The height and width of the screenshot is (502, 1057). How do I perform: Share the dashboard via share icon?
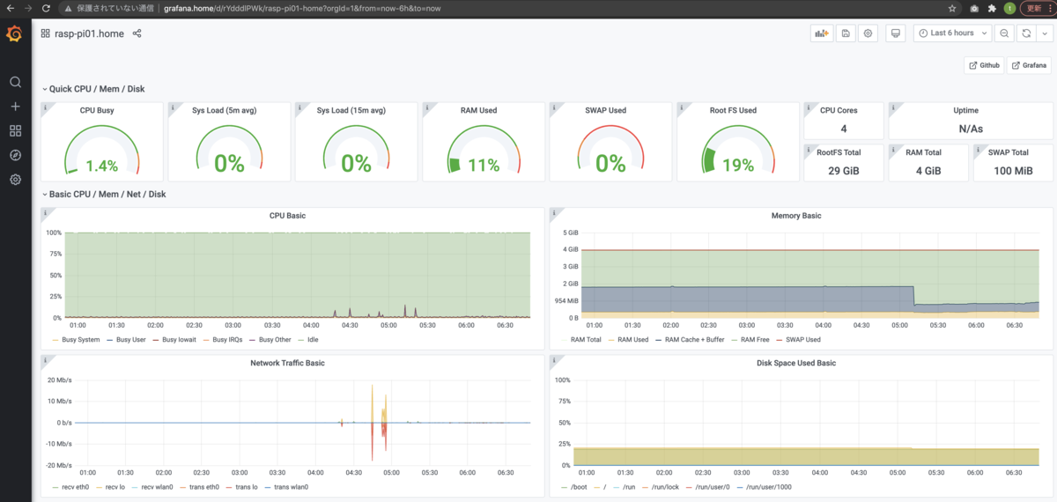(137, 33)
